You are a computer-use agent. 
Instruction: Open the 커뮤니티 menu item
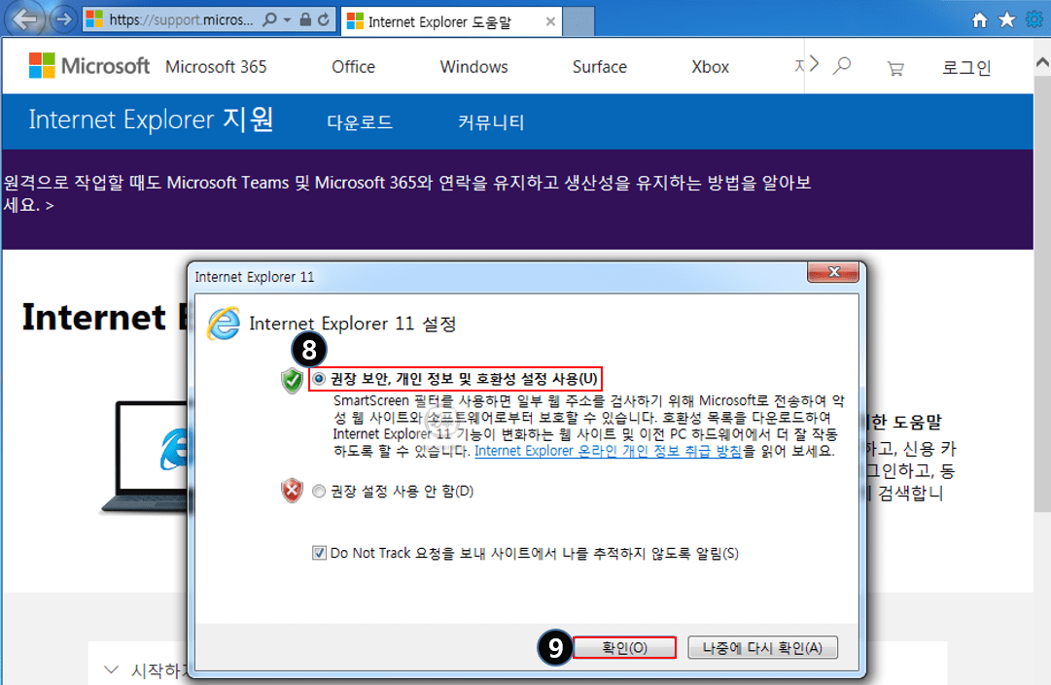pyautogui.click(x=491, y=121)
